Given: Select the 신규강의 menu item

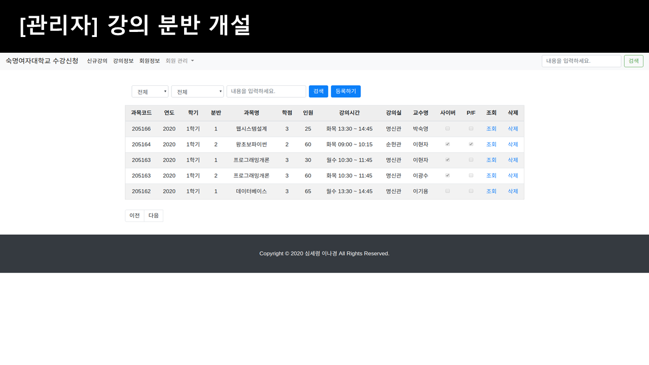Looking at the screenshot, I should (96, 60).
